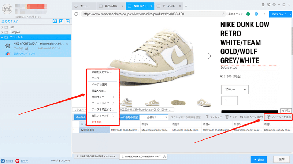Close the '2. NIKE DUNK LOW RETRO' page tab

point(164,157)
